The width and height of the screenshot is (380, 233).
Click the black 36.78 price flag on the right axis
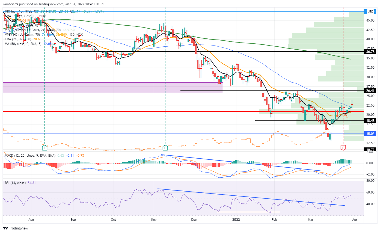[370, 52]
